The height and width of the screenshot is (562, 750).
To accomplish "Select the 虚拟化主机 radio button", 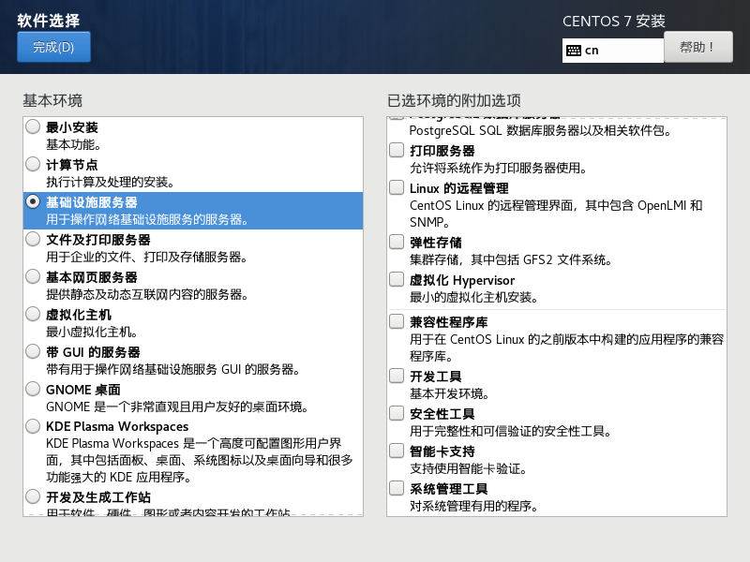I will [x=33, y=314].
